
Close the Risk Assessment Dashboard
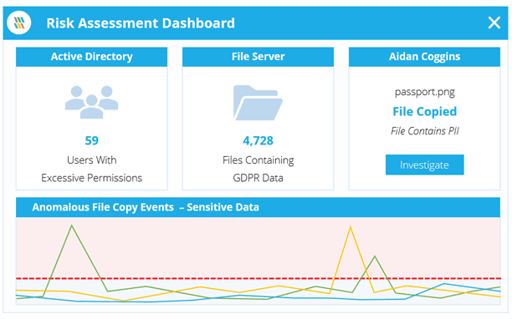pyautogui.click(x=494, y=23)
